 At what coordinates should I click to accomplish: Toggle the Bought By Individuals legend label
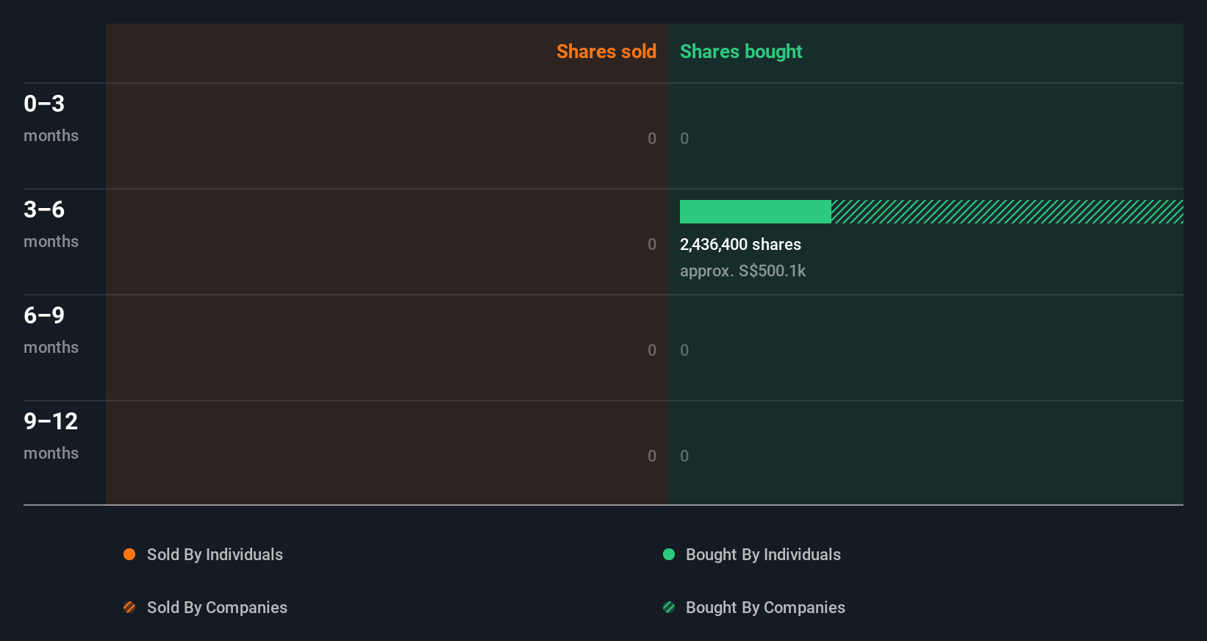coord(763,554)
